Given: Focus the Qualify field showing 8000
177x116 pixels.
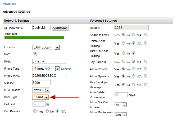Looking at the screenshot, I should pyautogui.click(x=41, y=83).
